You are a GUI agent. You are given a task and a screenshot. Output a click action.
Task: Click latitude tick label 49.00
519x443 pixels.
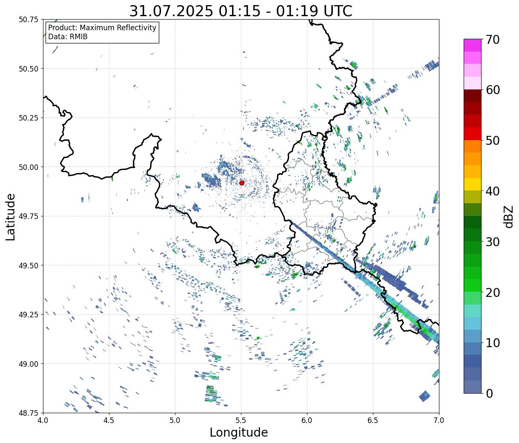tap(29, 364)
